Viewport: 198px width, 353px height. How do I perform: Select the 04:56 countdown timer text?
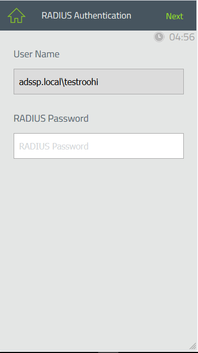tap(182, 37)
